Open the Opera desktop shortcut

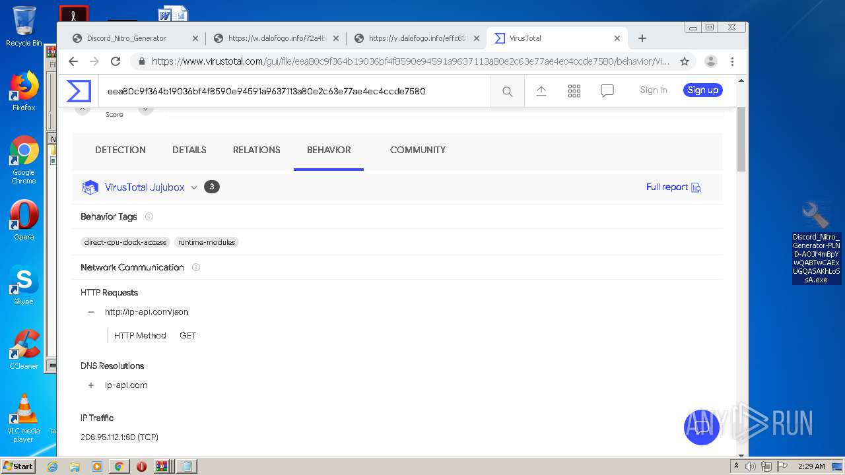[x=24, y=220]
